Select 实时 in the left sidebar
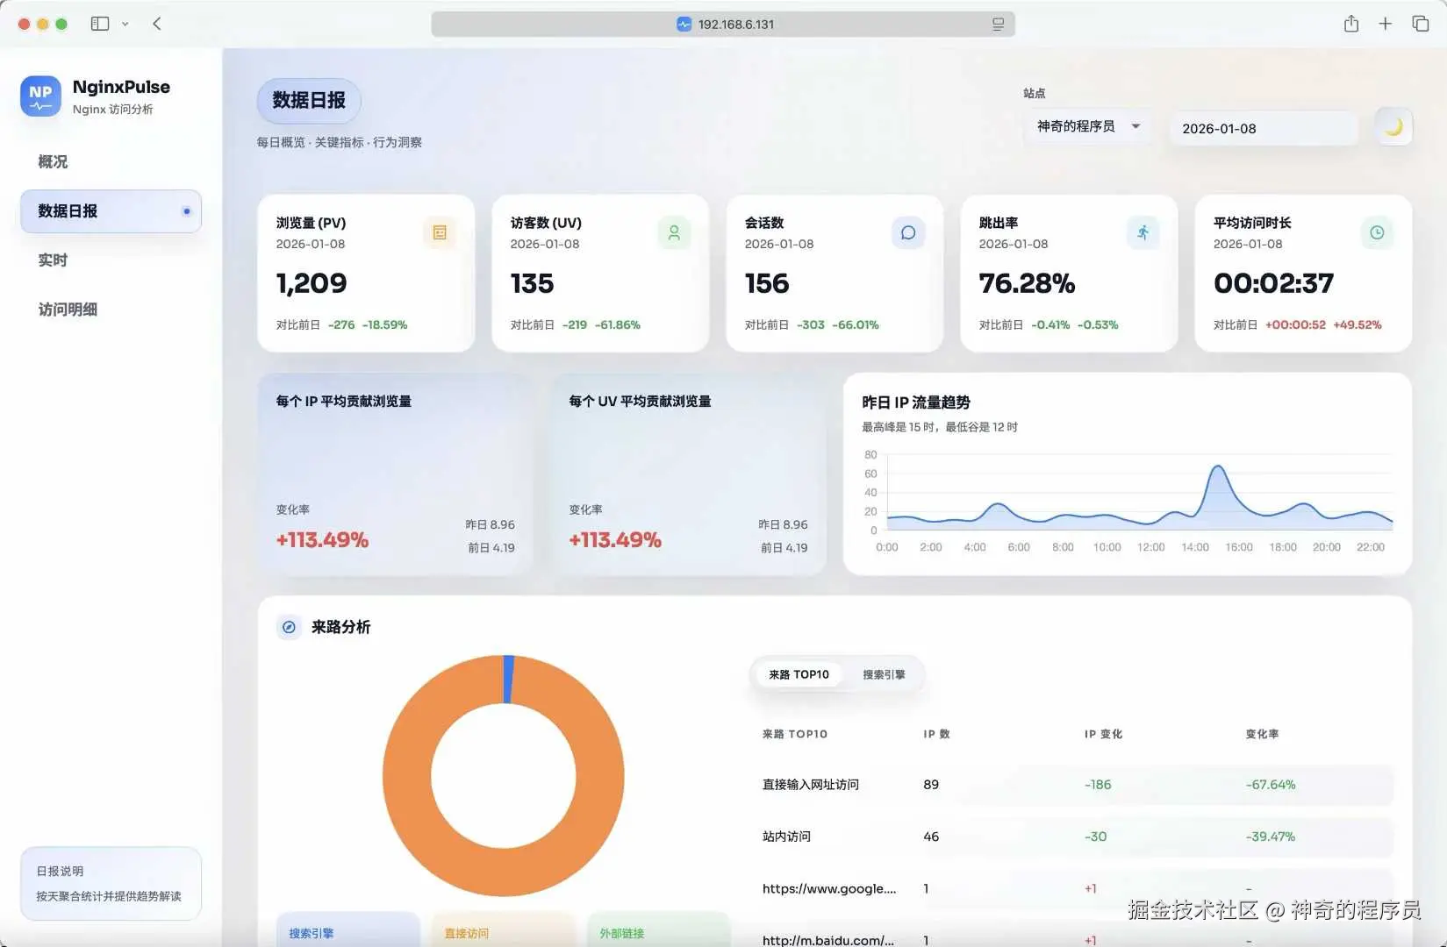Screen dimensions: 1447x947 tap(53, 260)
